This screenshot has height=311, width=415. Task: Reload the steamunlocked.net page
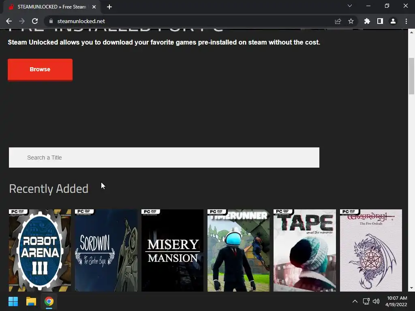pos(35,21)
